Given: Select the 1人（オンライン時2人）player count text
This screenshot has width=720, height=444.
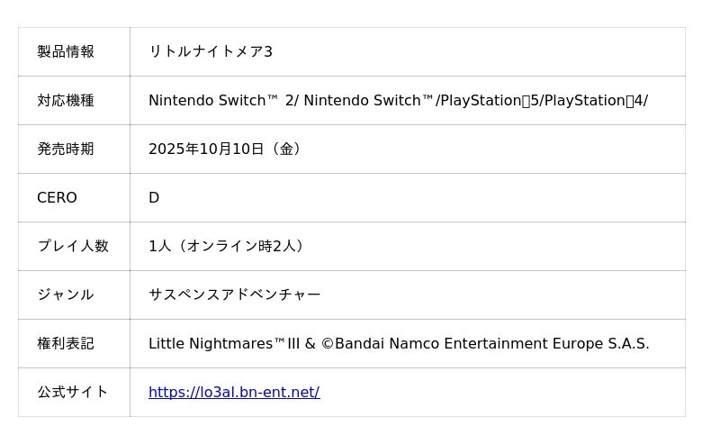Looking at the screenshot, I should click(229, 246).
